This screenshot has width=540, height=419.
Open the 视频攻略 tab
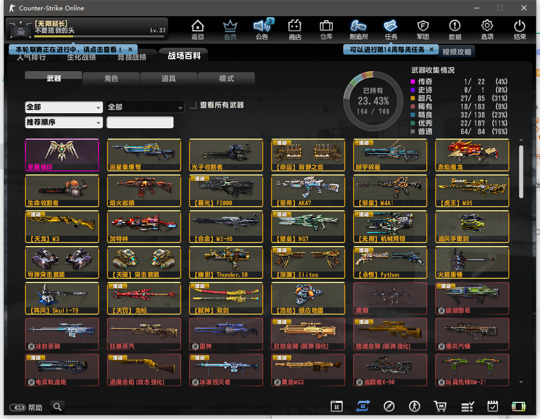(456, 51)
